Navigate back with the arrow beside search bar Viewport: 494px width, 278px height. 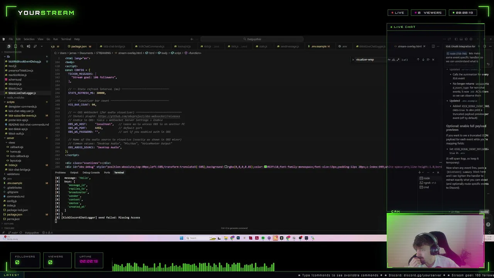click(192, 39)
